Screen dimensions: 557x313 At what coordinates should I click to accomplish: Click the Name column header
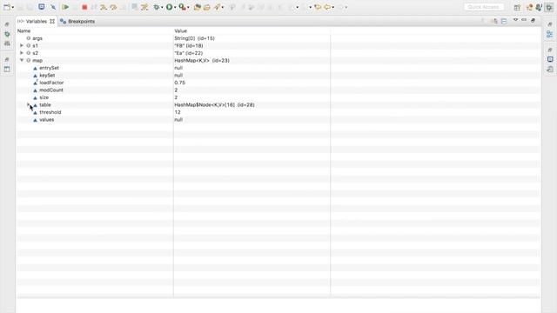pos(23,31)
